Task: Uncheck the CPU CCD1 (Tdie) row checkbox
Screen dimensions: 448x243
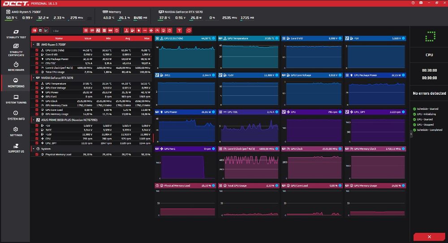Action: pos(37,50)
